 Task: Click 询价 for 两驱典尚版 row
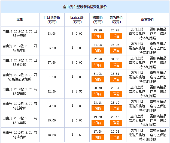click(x=98, y=137)
